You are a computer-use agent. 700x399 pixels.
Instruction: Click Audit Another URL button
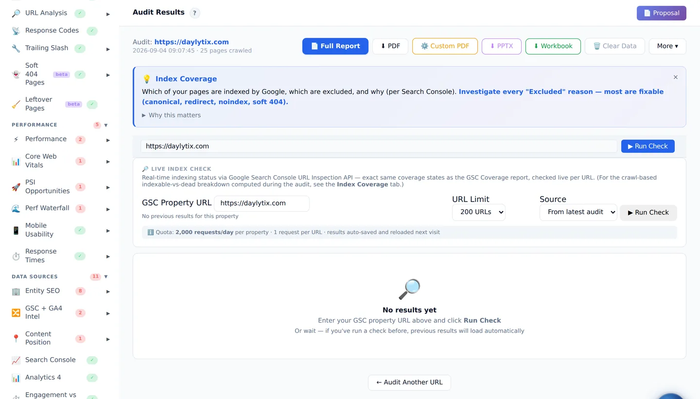409,382
